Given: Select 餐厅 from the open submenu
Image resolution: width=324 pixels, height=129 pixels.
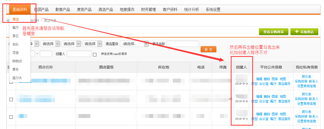Looking at the screenshot, I should click(15, 28).
